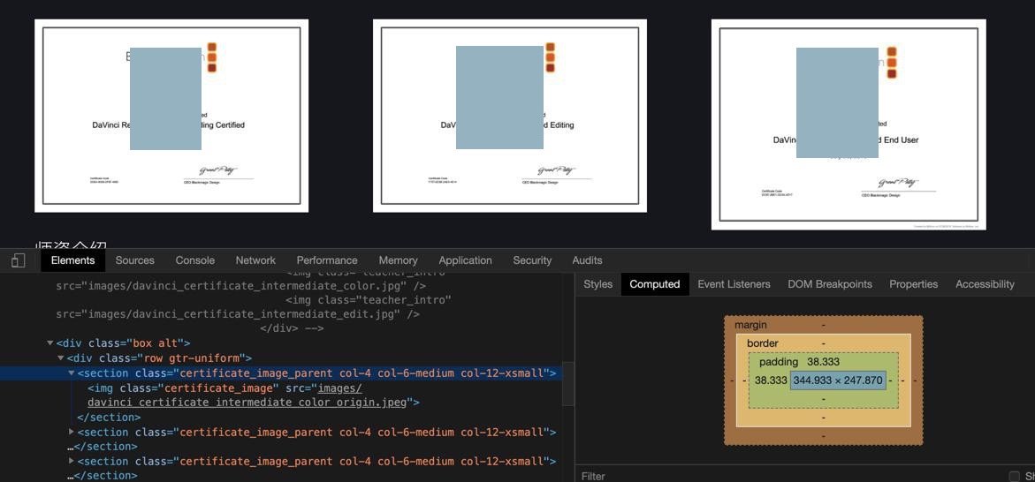Click the content size 344.933 × 247.870 box

coord(838,380)
